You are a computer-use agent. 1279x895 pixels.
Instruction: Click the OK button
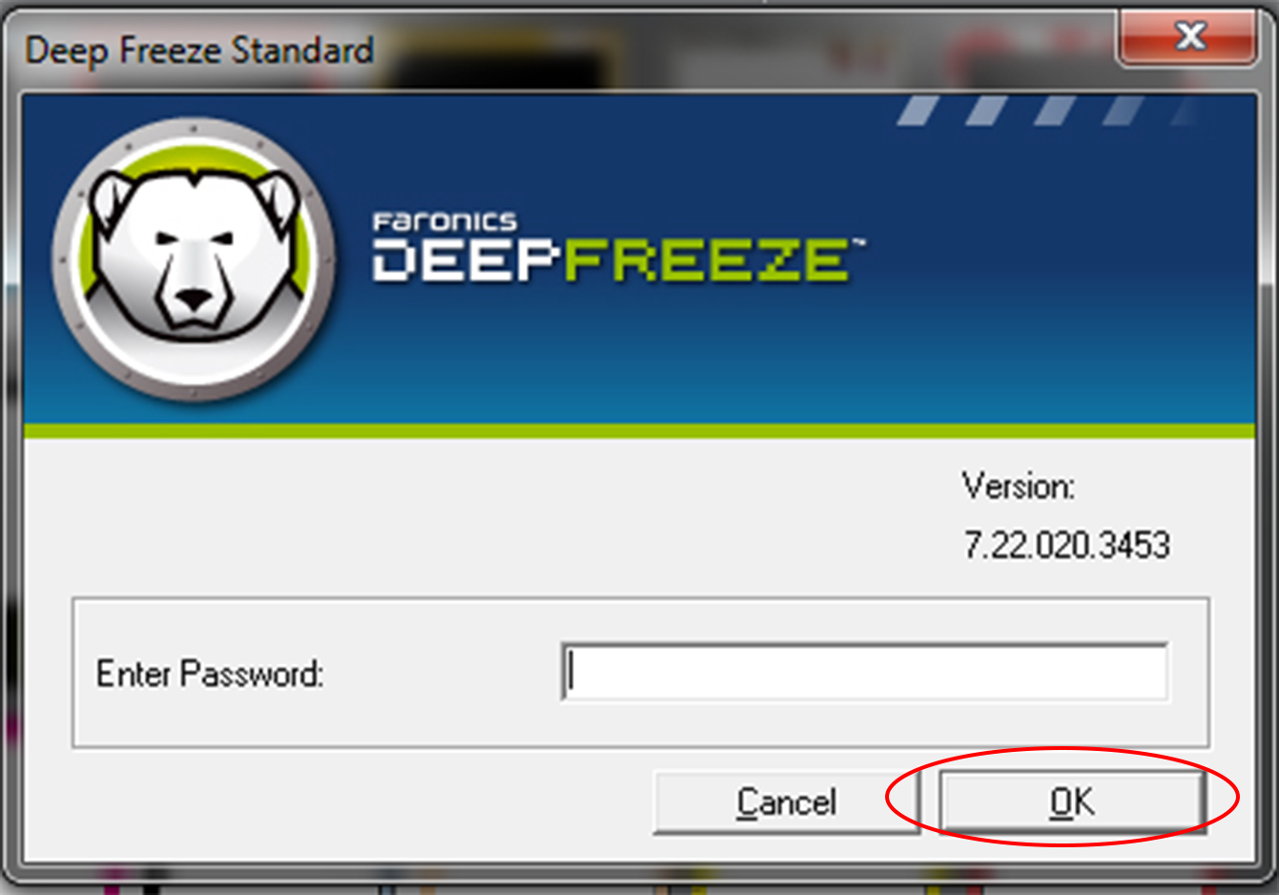click(1072, 802)
